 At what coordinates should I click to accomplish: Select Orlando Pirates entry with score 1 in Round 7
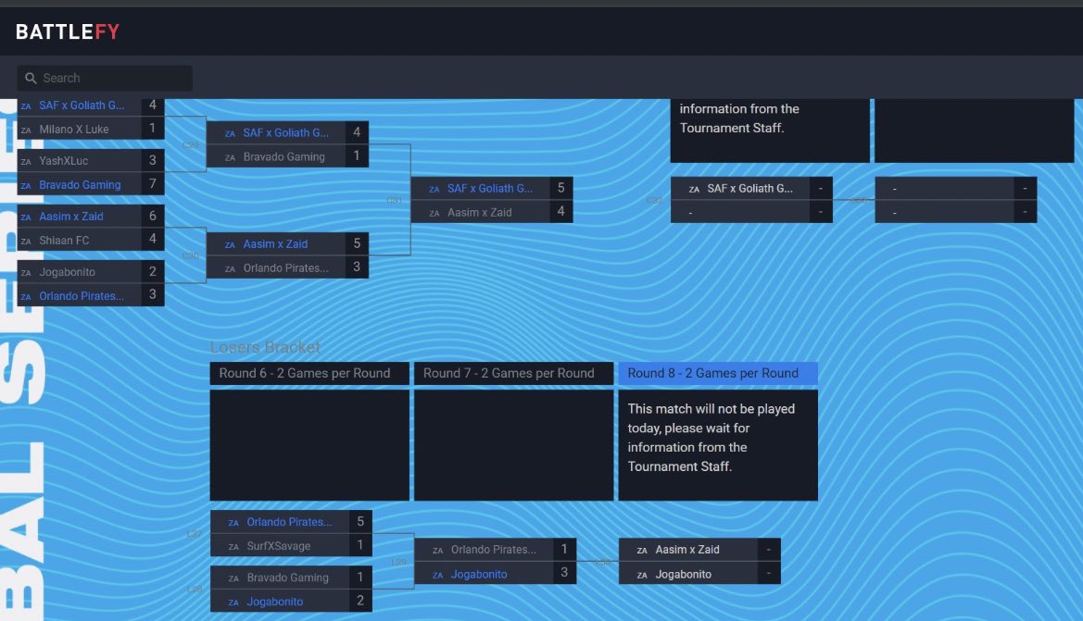pos(496,549)
